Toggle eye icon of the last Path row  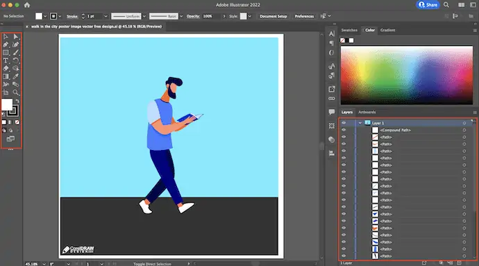[x=344, y=256]
